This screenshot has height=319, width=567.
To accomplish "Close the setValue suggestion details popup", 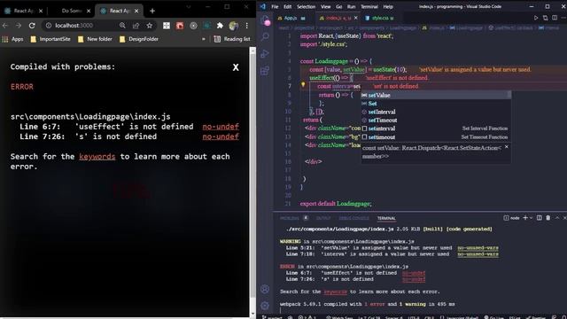I will click(x=506, y=147).
